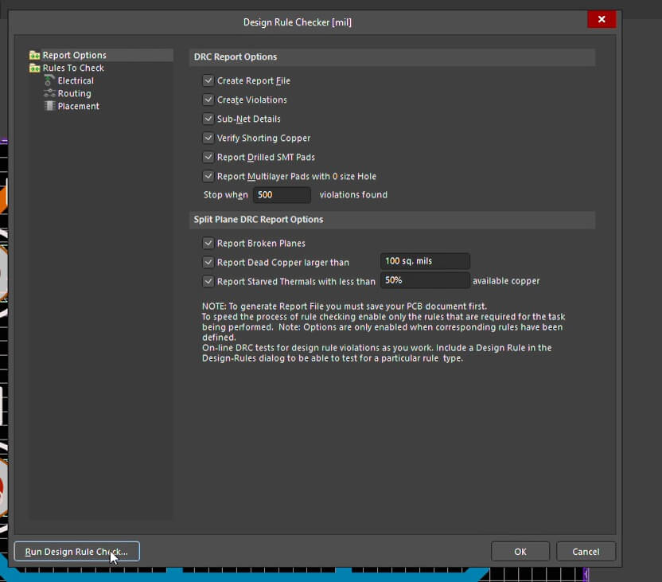Click the Routing rules icon
662x582 pixels.
tap(49, 93)
